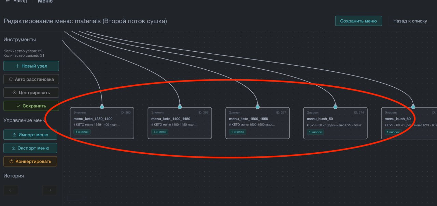Image resolution: width=437 pixels, height=206 pixels.
Task: Click the connection handle atop menu_keto_1350_1400 node
Action: point(102,107)
